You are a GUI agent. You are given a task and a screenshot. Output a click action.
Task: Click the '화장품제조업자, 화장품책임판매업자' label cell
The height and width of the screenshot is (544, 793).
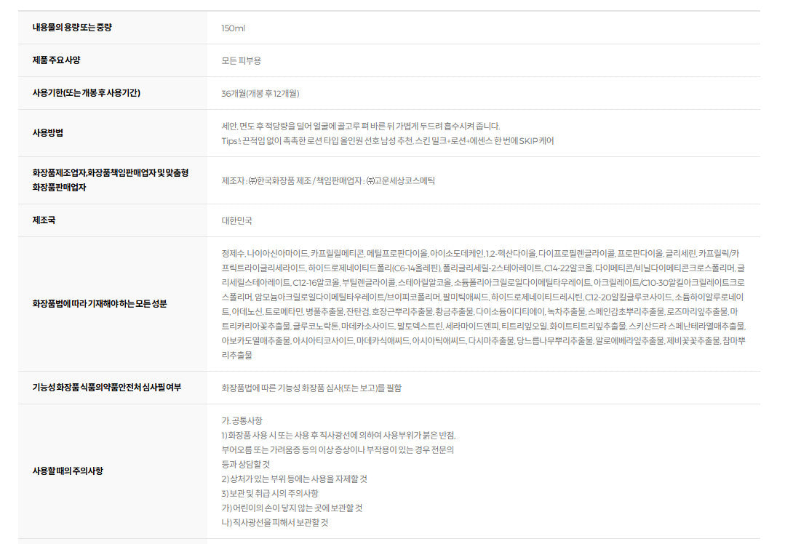tap(110, 180)
